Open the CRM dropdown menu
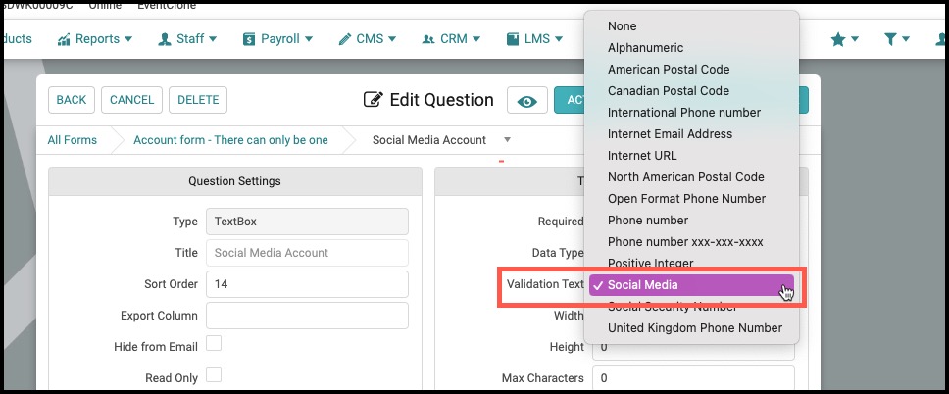Viewport: 949px width, 394px height. click(451, 39)
